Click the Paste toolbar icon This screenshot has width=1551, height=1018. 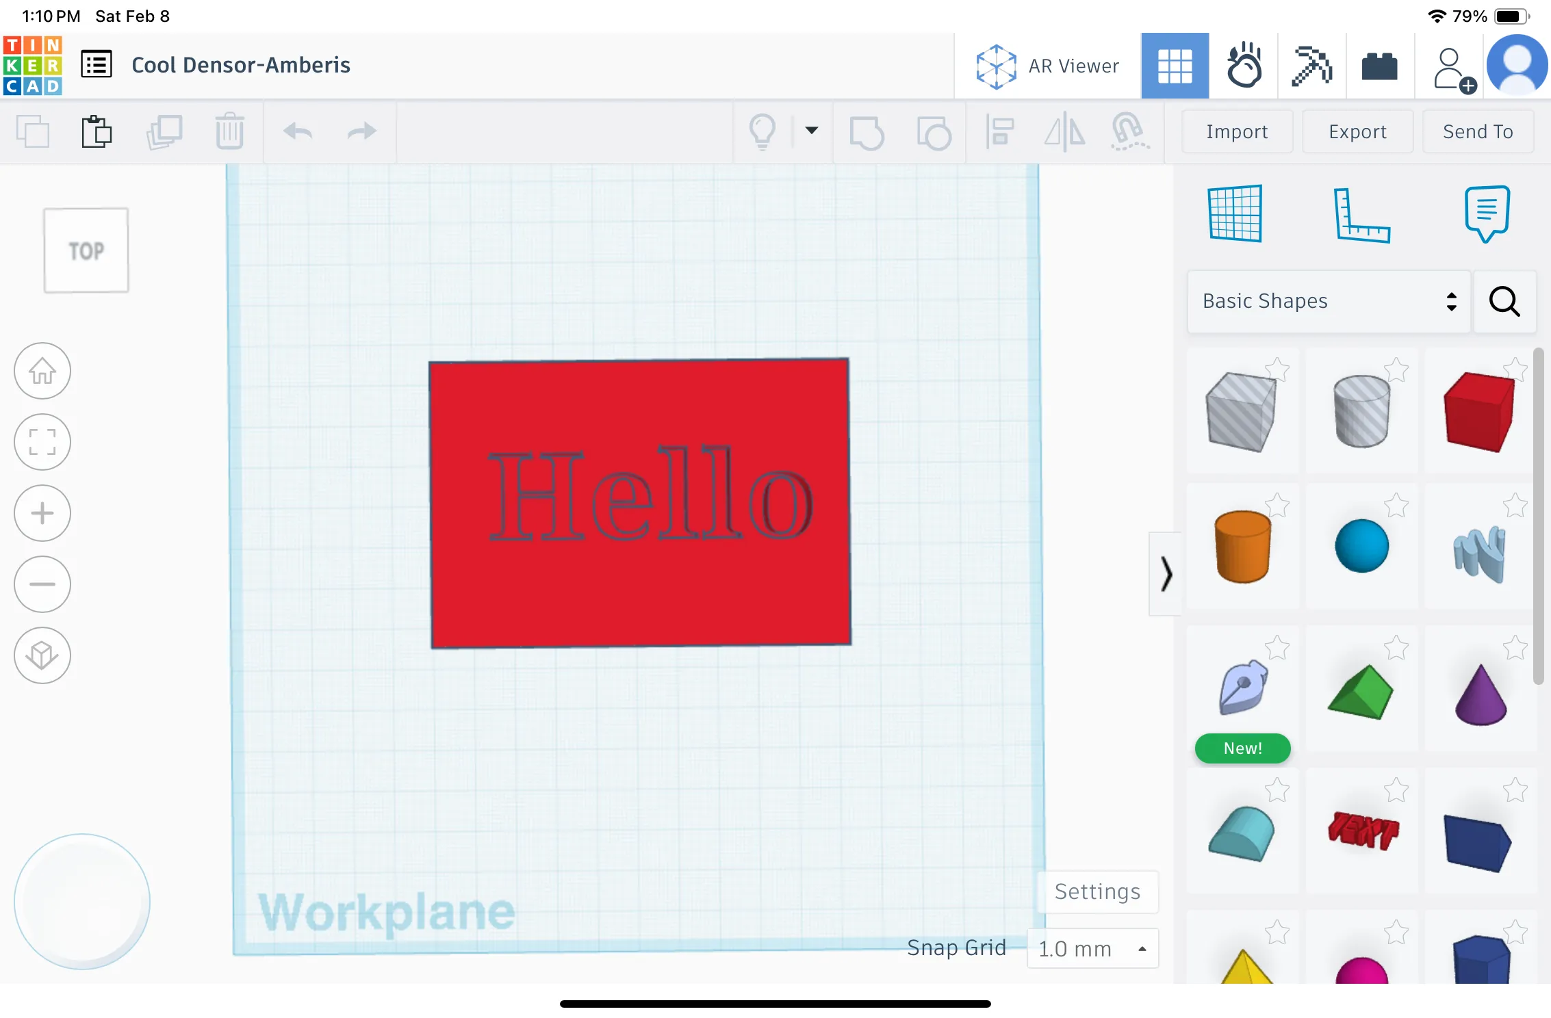(x=97, y=131)
